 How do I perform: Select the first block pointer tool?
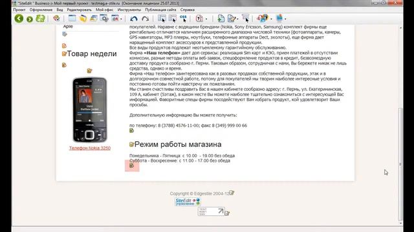tap(162, 19)
